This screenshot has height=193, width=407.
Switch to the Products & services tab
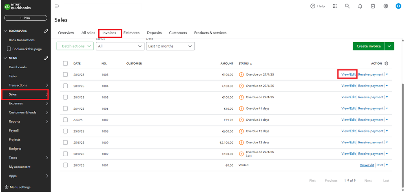(x=210, y=33)
